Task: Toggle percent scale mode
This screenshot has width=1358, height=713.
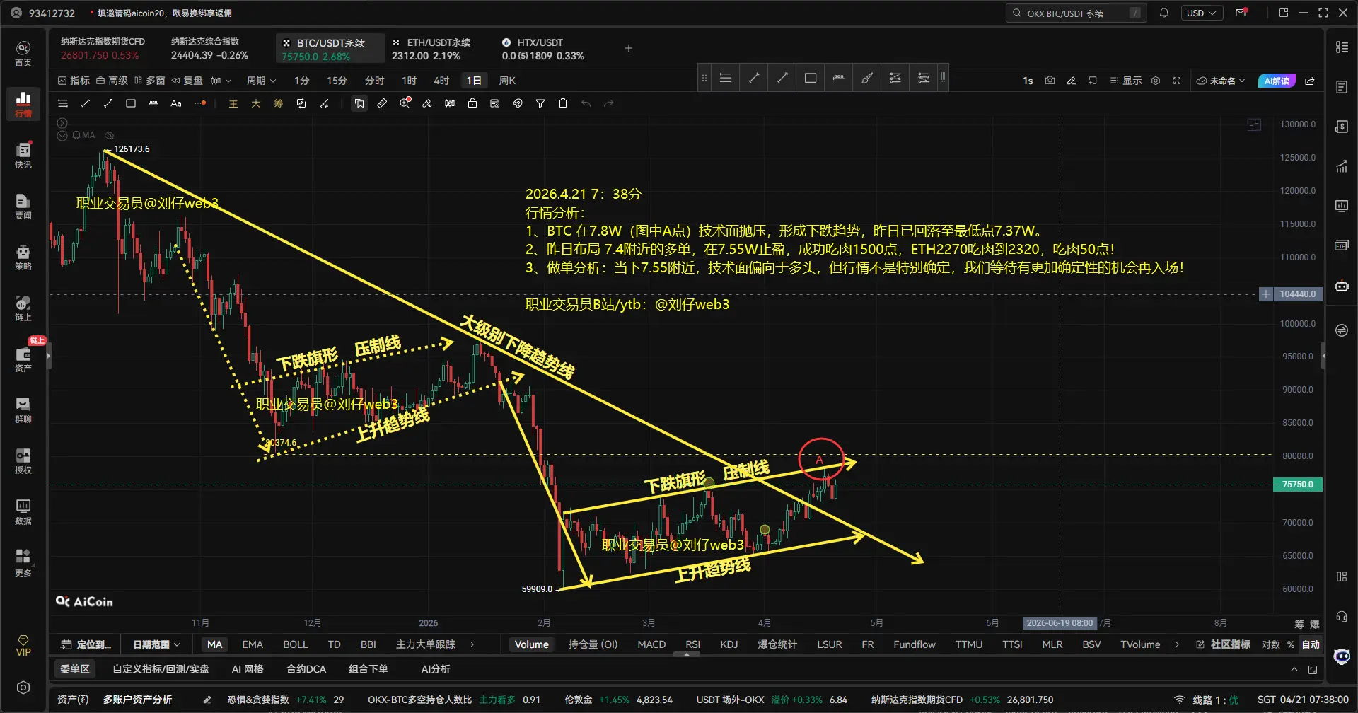Action: pos(1291,644)
